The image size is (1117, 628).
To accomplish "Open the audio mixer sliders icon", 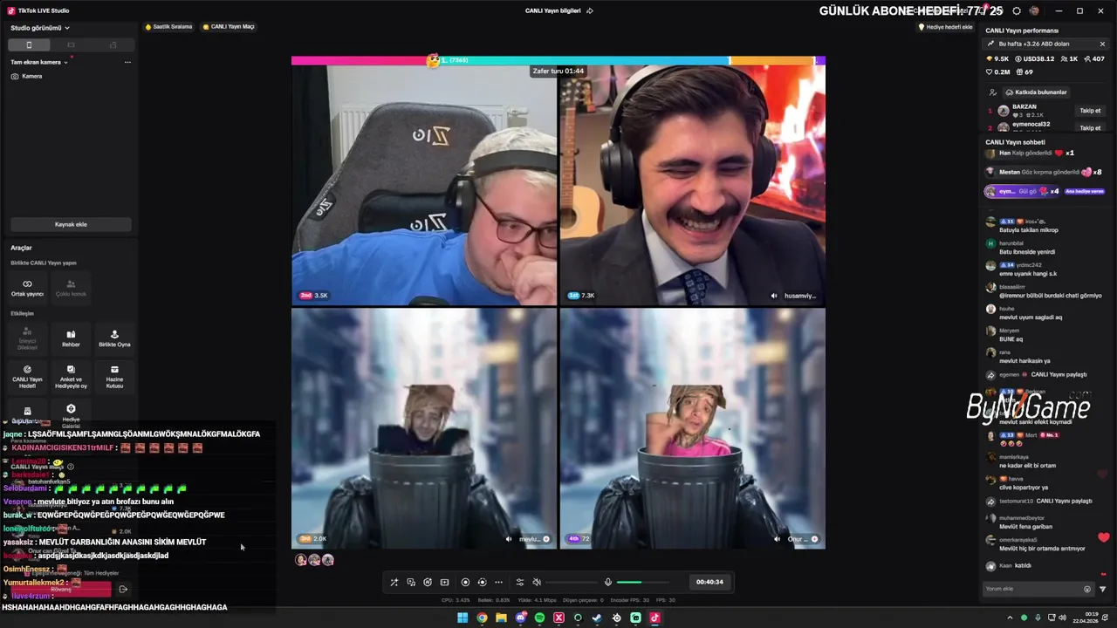I will pyautogui.click(x=520, y=582).
